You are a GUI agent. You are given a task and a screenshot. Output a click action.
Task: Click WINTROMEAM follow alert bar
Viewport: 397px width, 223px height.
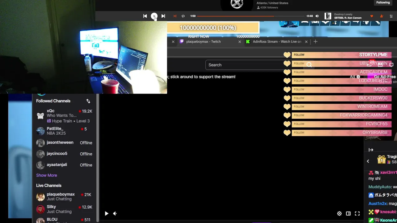[x=341, y=107]
